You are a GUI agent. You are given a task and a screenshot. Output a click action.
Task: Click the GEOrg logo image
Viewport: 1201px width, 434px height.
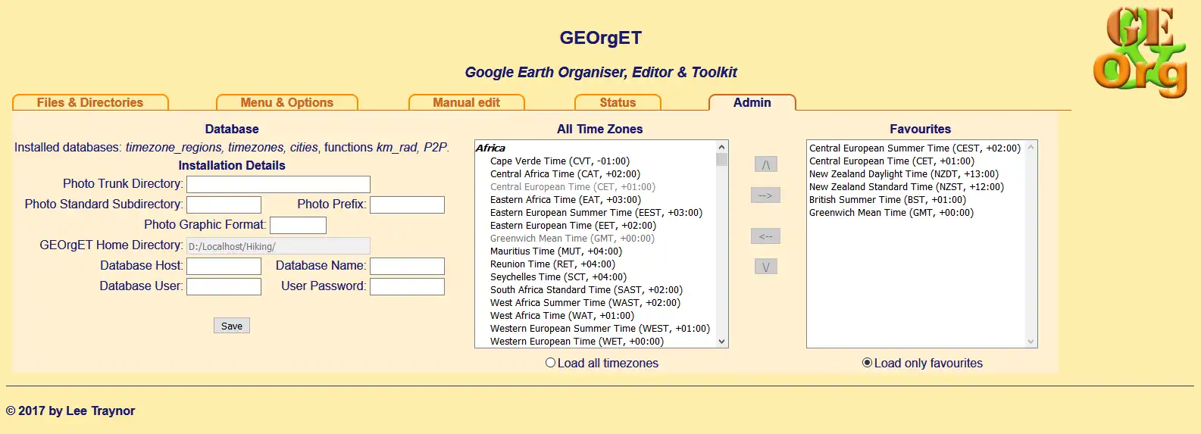coord(1140,52)
